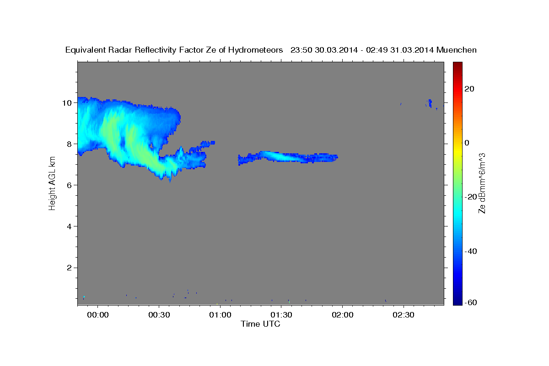The height and width of the screenshot is (366, 549).
Task: Click the 02:00 time tick label
Action: (342, 315)
